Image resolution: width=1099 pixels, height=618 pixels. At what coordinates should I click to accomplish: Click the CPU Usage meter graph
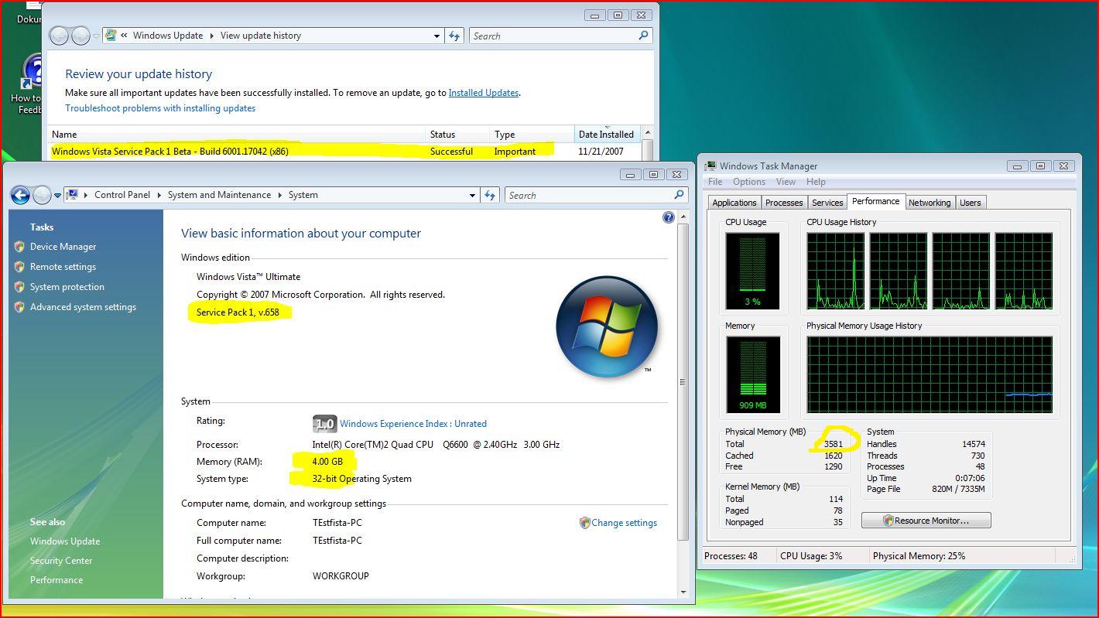tap(752, 271)
